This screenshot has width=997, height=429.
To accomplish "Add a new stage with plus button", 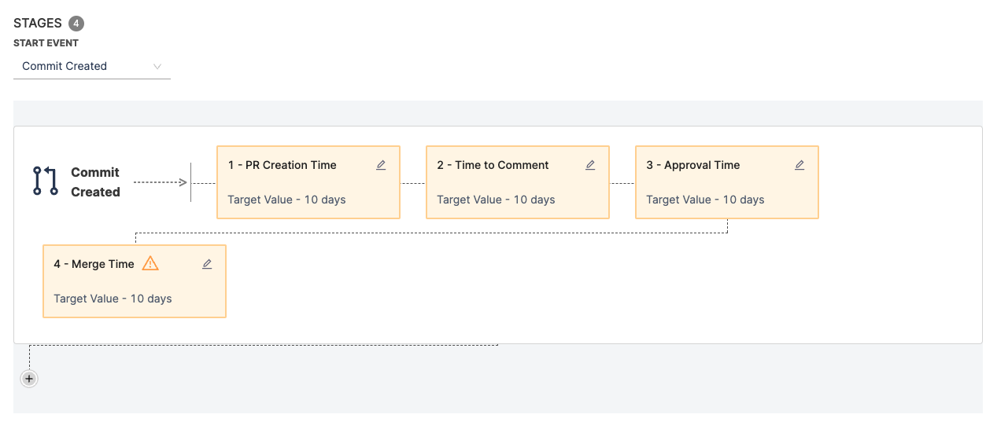I will point(29,379).
